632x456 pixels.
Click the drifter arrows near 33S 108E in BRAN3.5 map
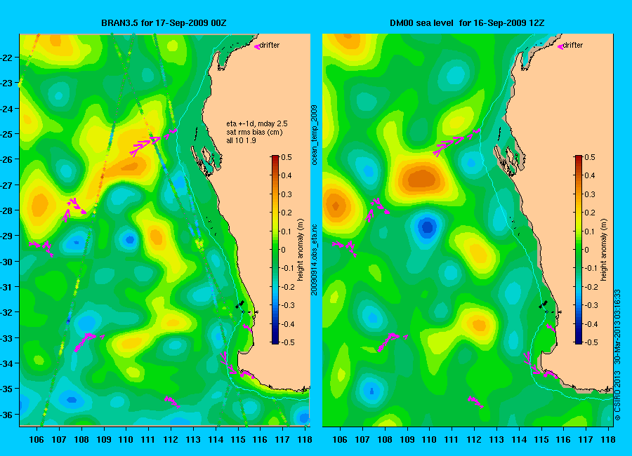(88, 341)
